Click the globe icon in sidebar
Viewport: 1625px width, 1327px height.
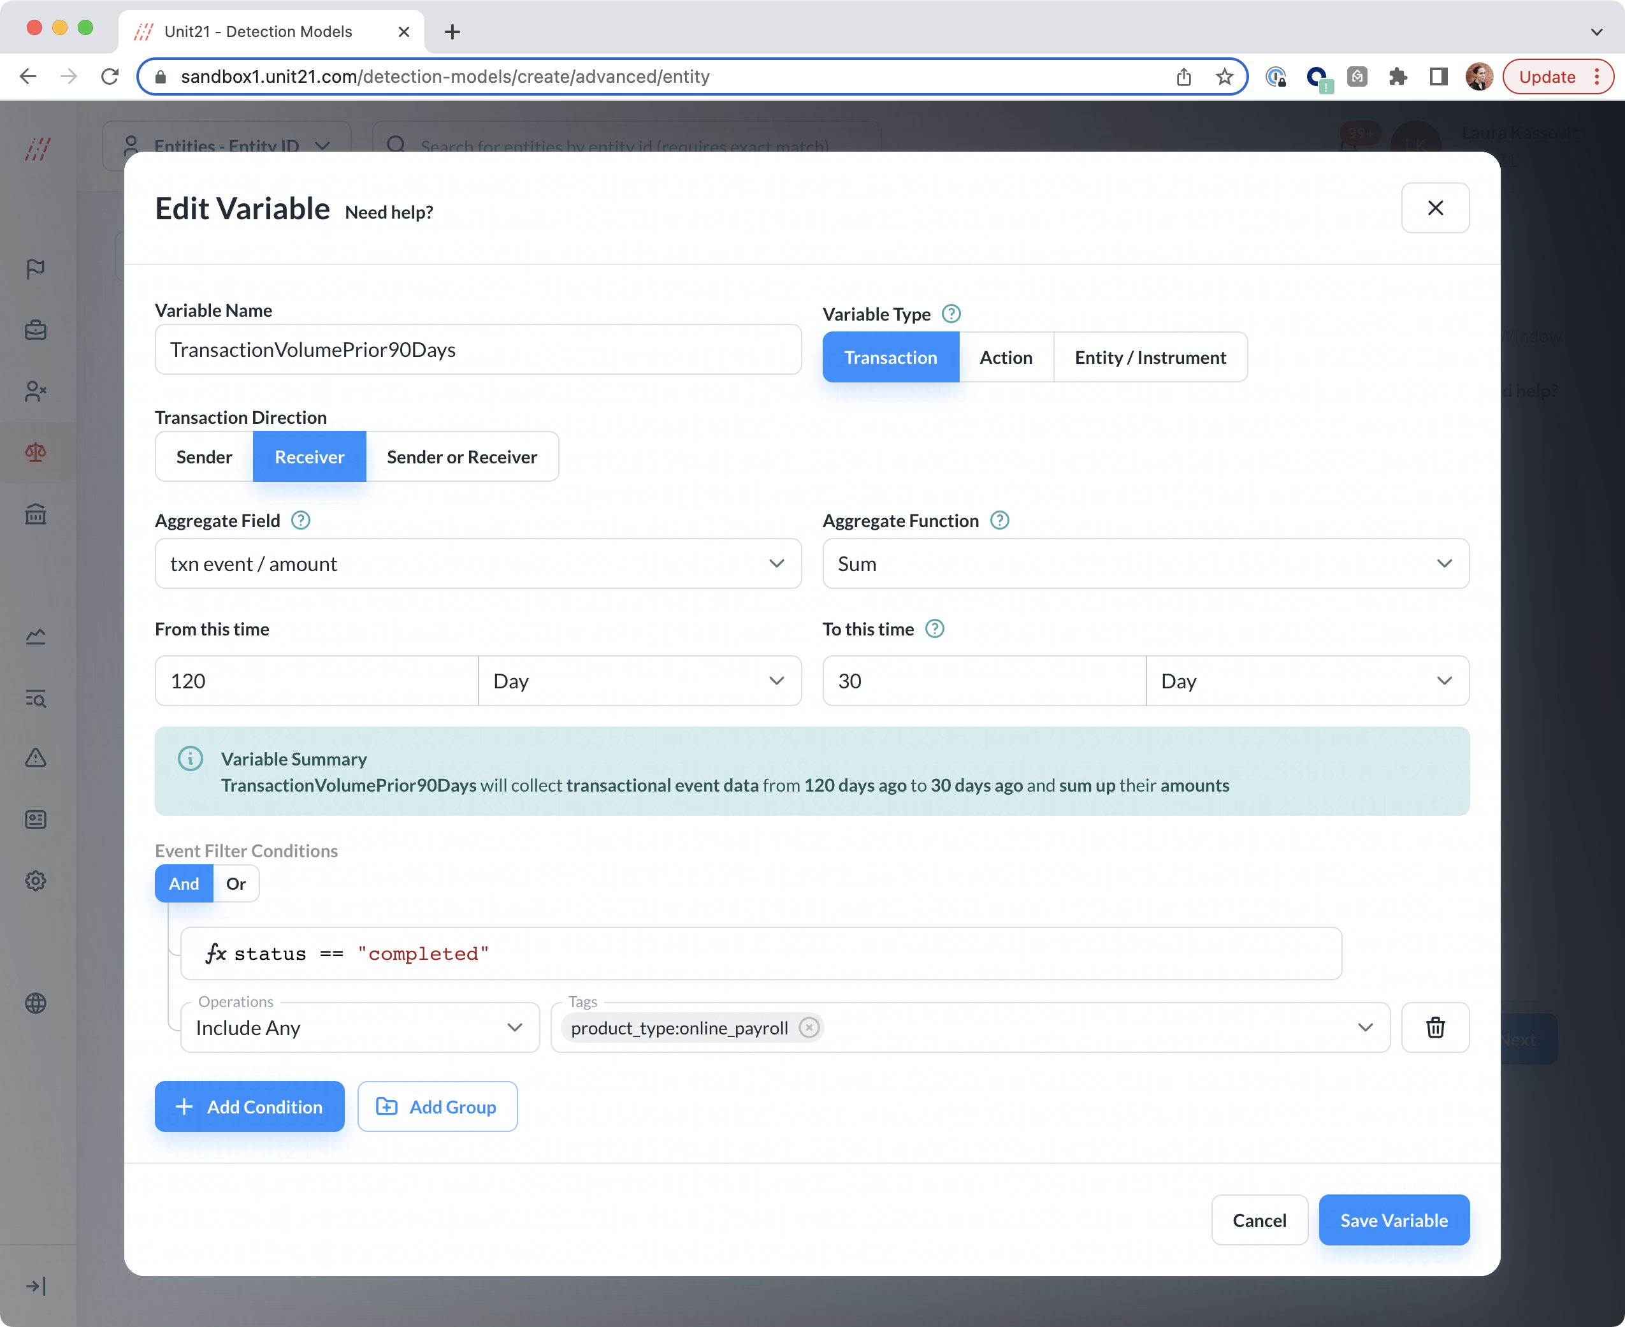click(36, 1003)
